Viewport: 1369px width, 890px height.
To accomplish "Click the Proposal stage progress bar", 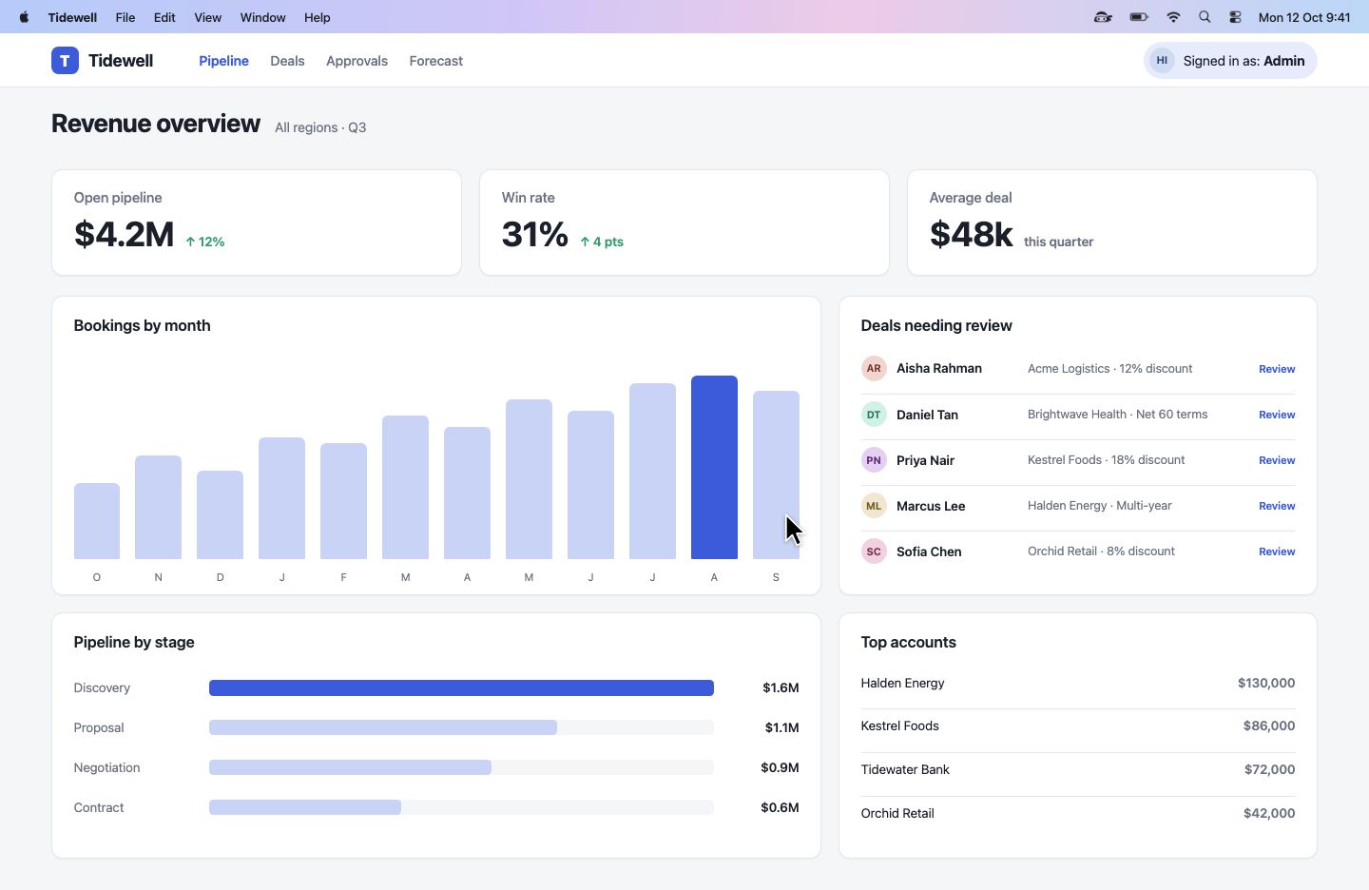I will [x=461, y=727].
